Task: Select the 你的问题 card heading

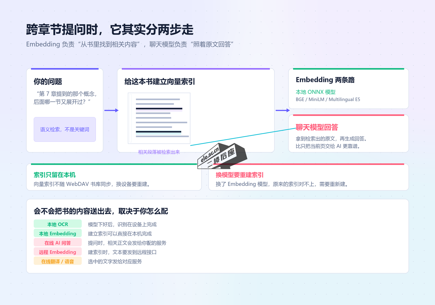Action: point(48,81)
